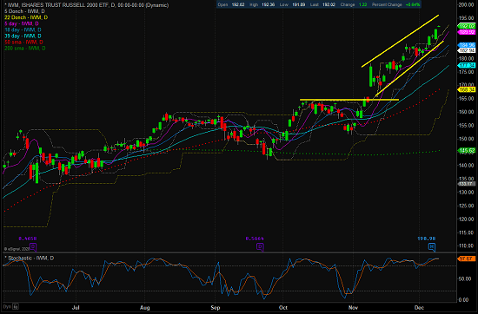Image resolution: width=478 pixels, height=314 pixels.
Task: Click the yellow 168.34 price tag
Action: coord(467,89)
